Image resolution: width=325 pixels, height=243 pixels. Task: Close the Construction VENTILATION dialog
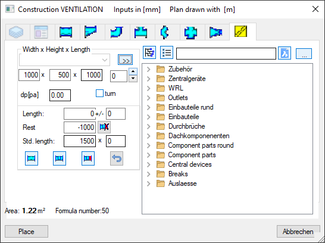click(x=315, y=9)
